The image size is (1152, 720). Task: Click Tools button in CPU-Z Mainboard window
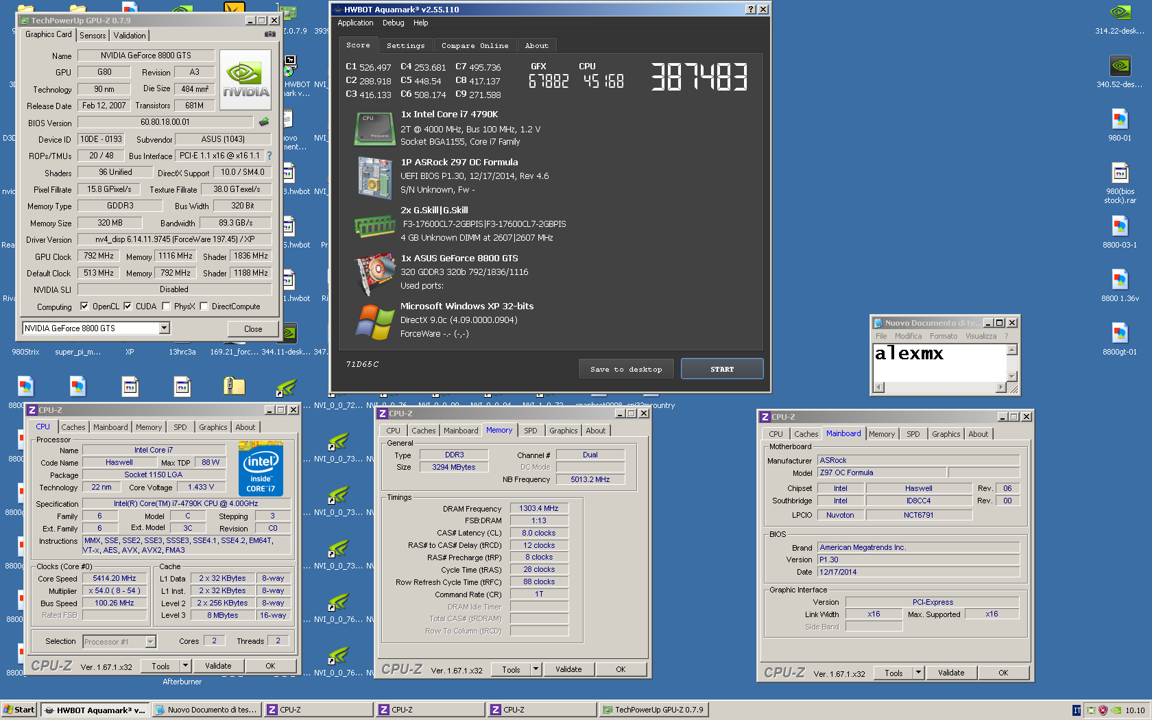[x=893, y=673]
